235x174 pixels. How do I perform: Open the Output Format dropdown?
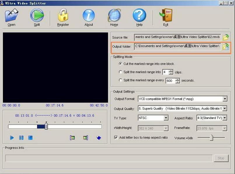point(225,99)
